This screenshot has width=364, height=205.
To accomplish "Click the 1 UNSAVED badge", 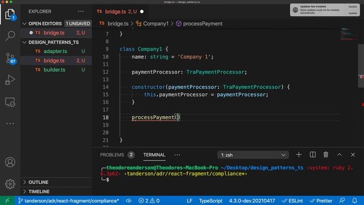I will [78, 24].
